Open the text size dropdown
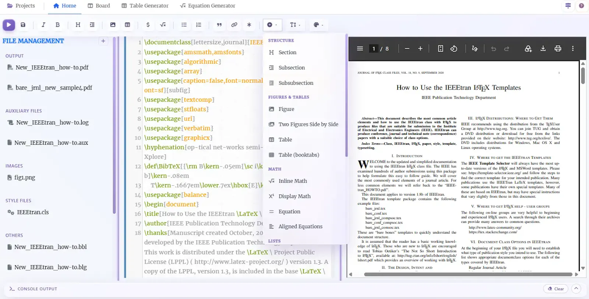Viewport: 589px width, 299px height. tap(295, 25)
